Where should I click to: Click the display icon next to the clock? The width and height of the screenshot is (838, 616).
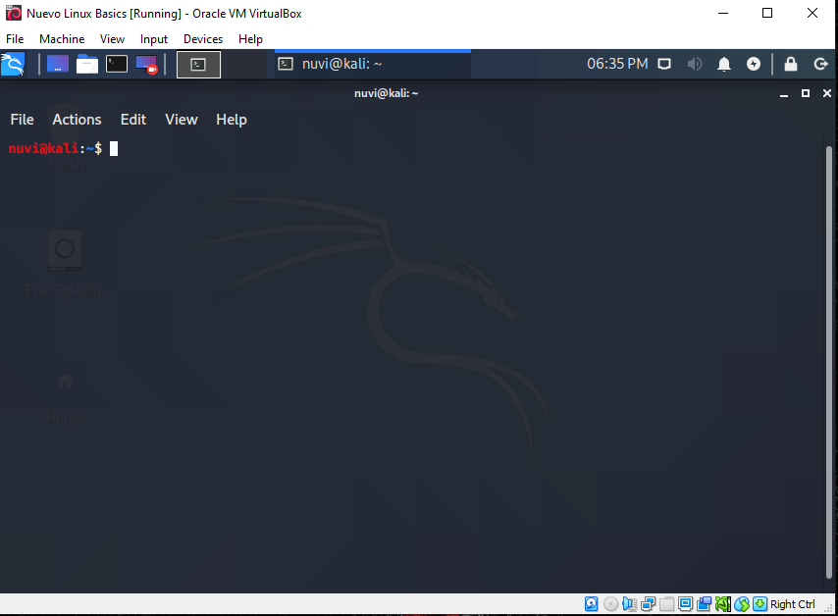click(x=664, y=64)
